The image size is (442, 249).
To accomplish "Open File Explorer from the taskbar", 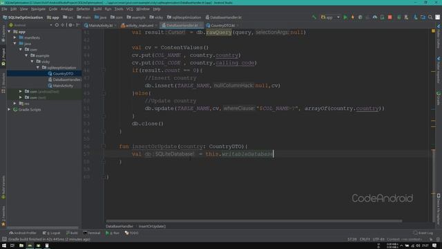I will coord(21,246).
